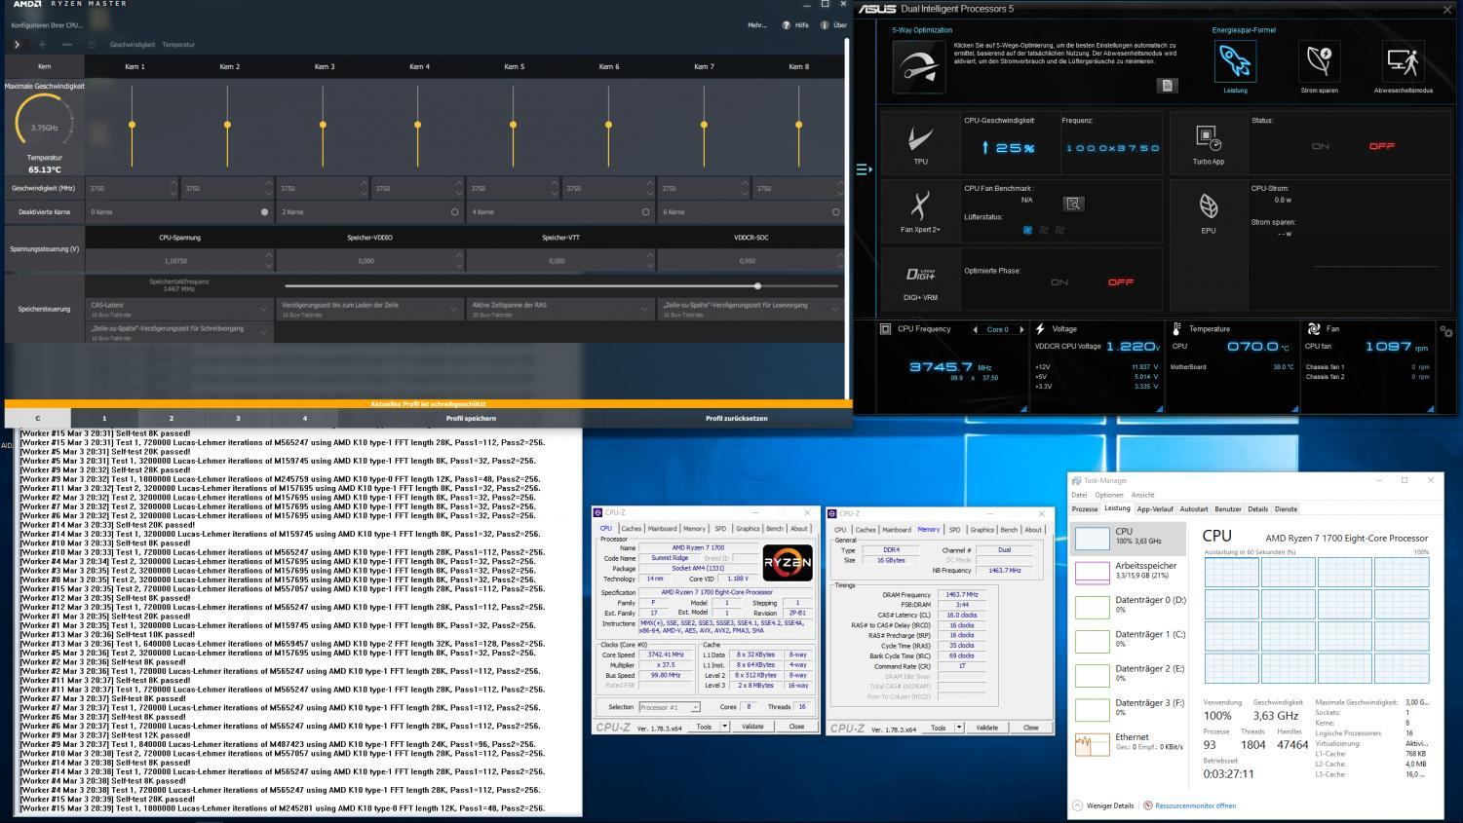Image resolution: width=1463 pixels, height=823 pixels.
Task: Open the Turbo App icon
Action: coord(1208,137)
